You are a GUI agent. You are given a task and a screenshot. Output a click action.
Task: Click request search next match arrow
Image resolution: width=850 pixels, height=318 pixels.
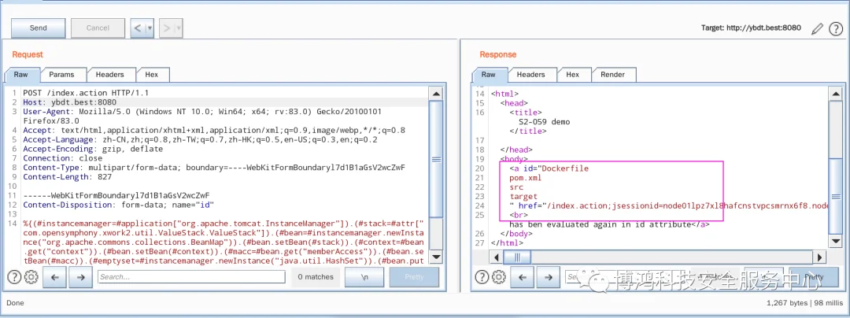tap(81, 277)
